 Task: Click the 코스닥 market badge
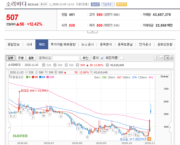[x=43, y=4]
